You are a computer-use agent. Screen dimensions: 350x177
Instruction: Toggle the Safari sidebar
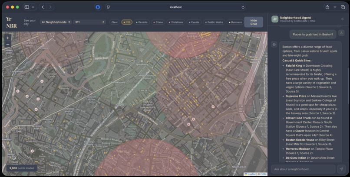[27, 7]
